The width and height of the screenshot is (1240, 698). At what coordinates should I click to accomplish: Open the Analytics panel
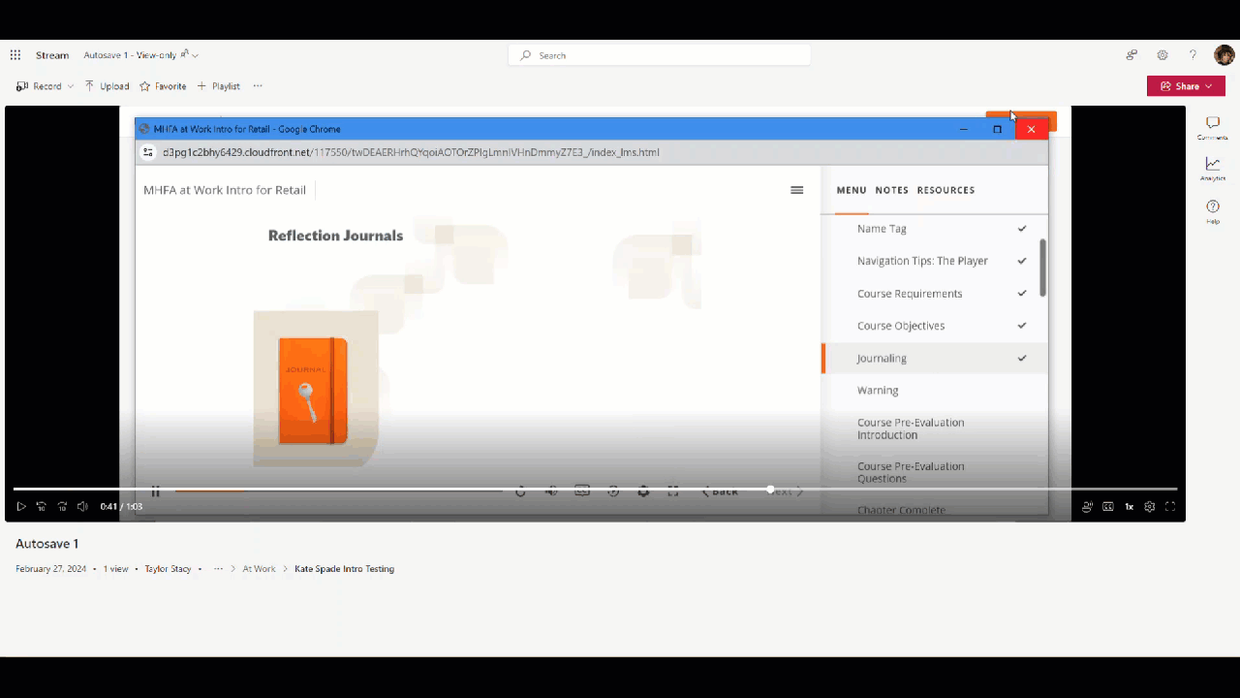pyautogui.click(x=1212, y=167)
